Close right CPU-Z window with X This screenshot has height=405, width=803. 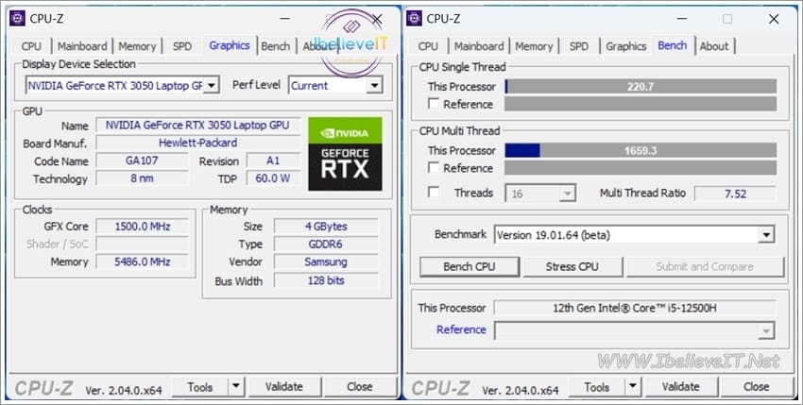click(774, 20)
